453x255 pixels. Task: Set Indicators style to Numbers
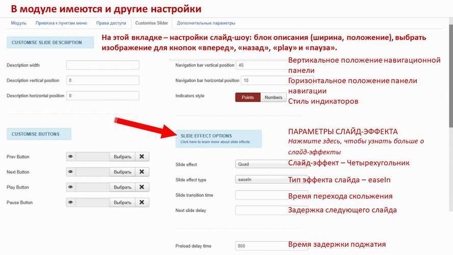tap(273, 97)
